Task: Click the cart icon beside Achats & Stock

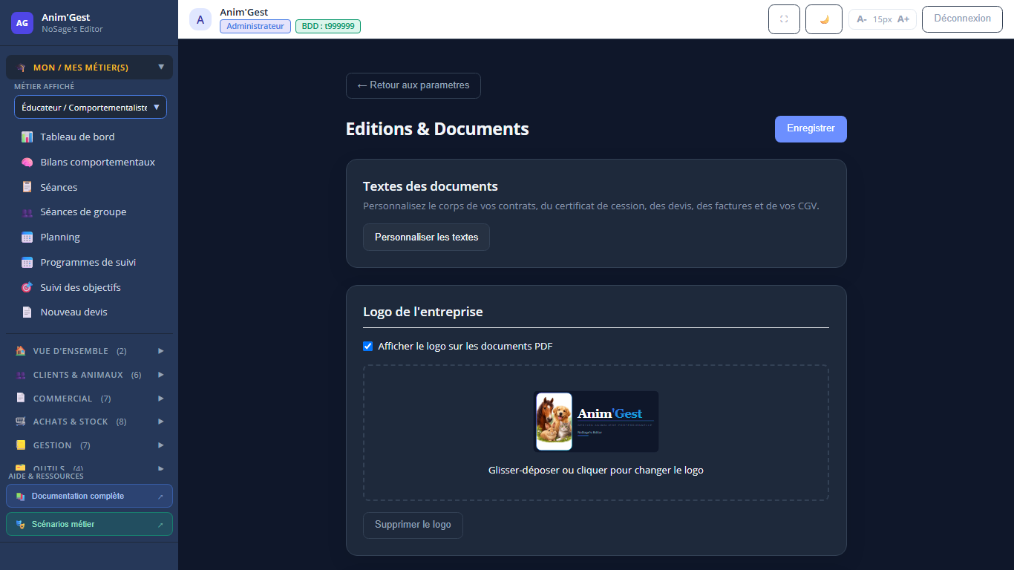Action: point(21,422)
